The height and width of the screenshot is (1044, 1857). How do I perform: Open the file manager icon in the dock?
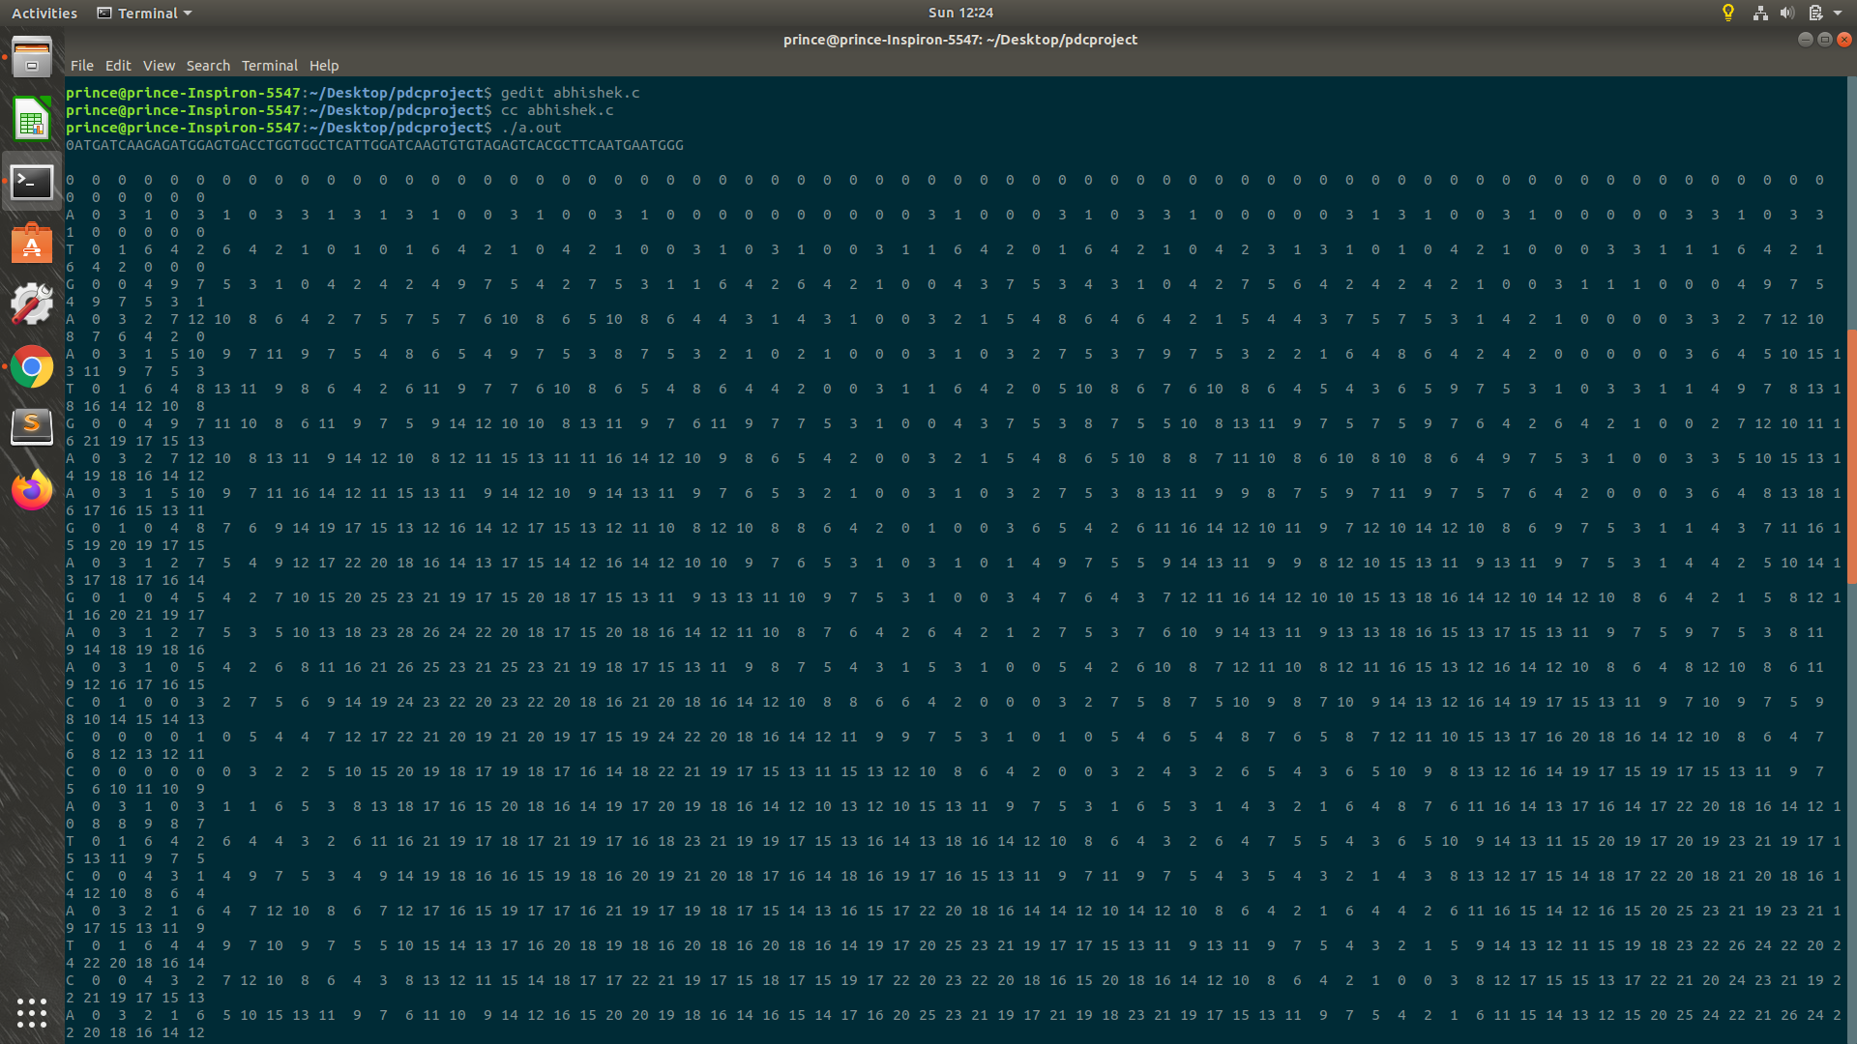click(32, 56)
